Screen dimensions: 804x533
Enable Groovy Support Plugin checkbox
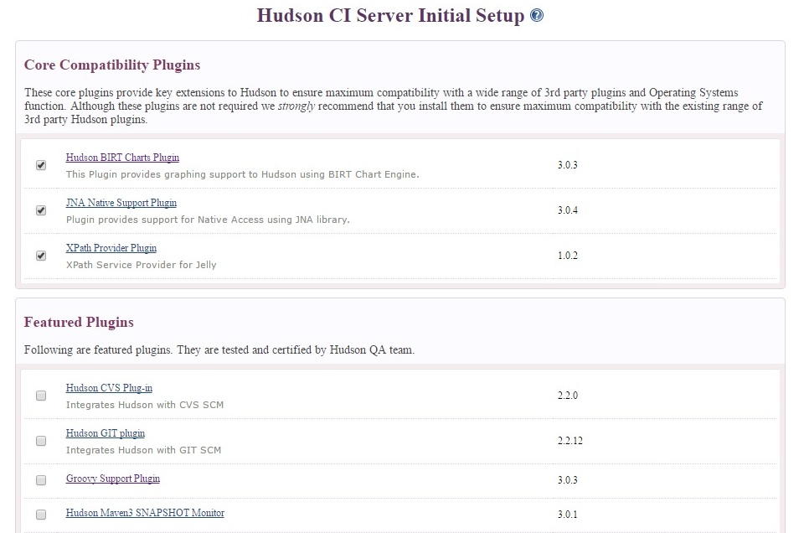click(41, 480)
